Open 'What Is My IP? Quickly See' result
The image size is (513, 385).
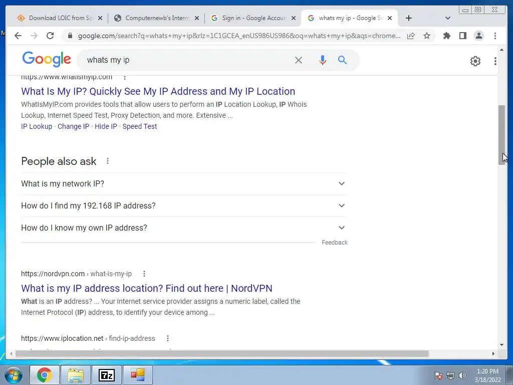click(x=158, y=91)
